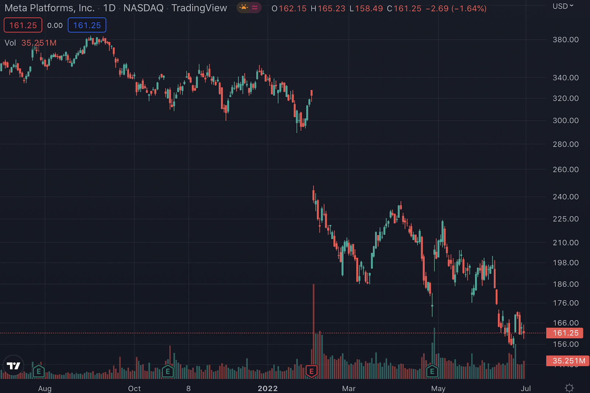Viewport: 590px width, 393px height.
Task: Click the 320.00 price axis label
Action: tap(566, 98)
